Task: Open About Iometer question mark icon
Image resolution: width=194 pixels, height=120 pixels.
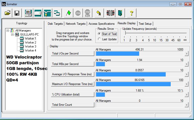Action: point(132,13)
